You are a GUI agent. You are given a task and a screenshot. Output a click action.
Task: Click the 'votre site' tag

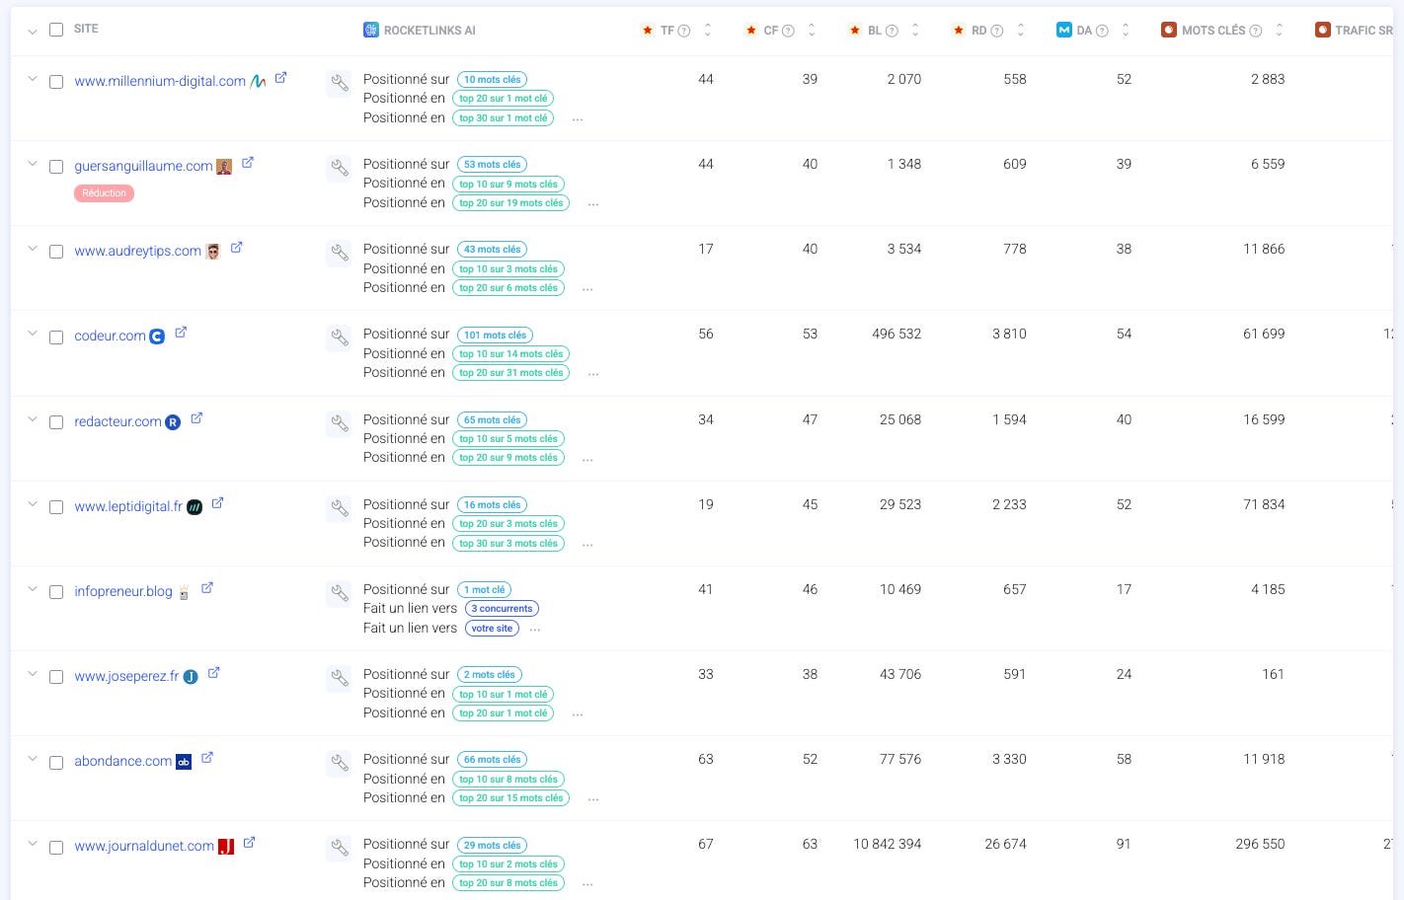(492, 628)
